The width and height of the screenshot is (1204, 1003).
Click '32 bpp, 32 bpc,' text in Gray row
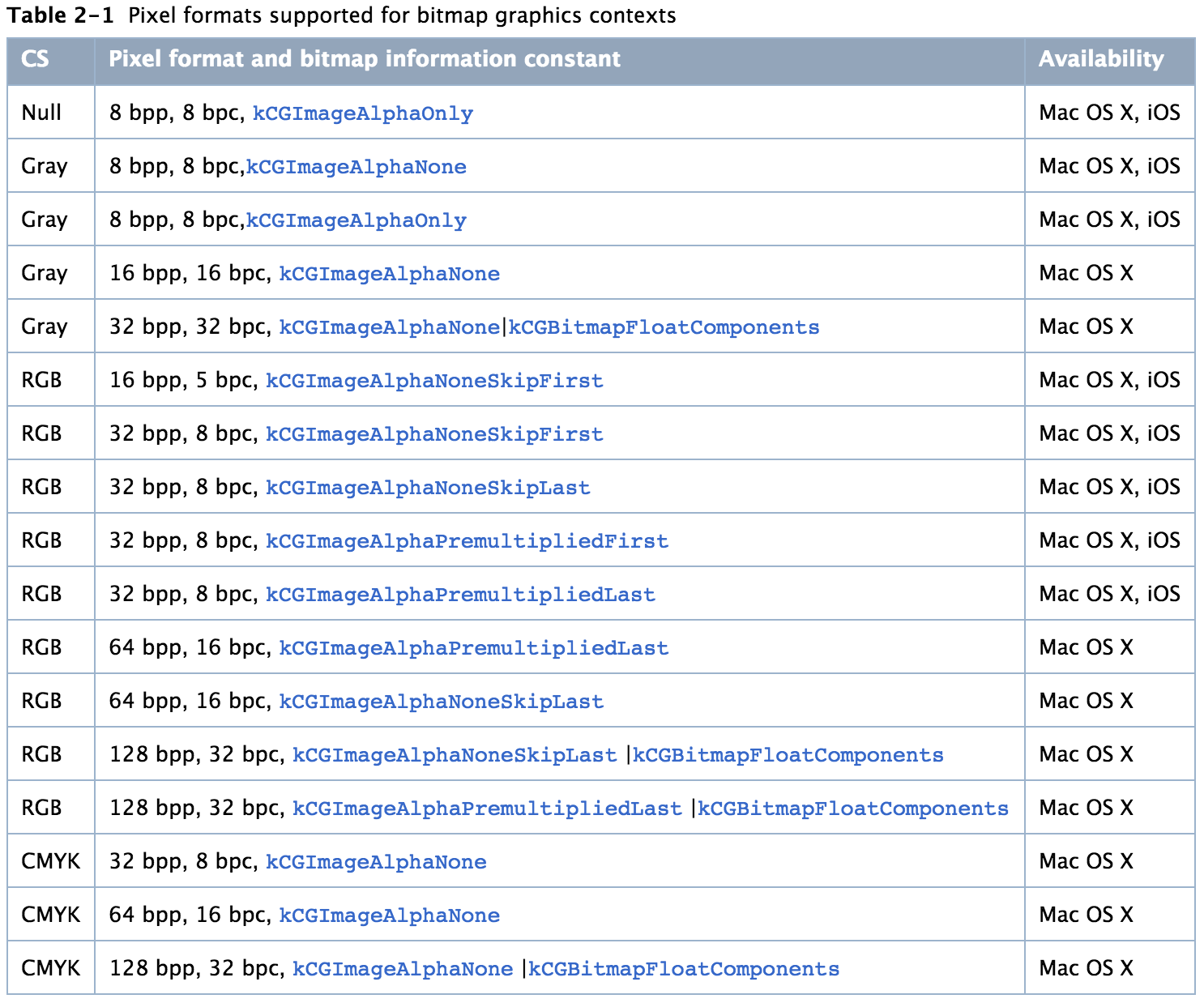click(x=190, y=327)
